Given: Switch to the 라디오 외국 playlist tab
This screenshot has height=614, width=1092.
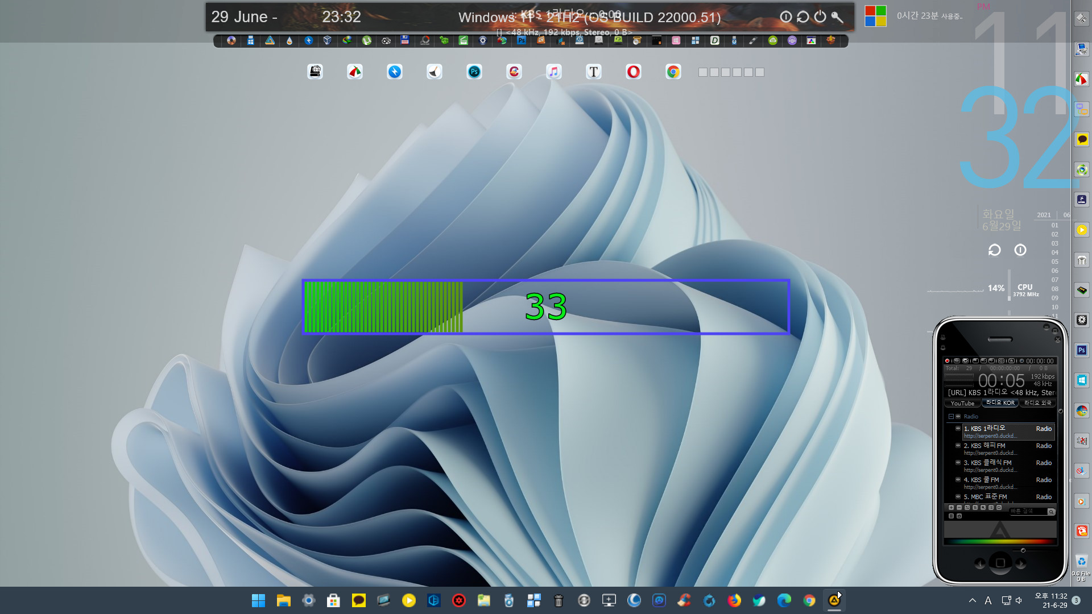Looking at the screenshot, I should tap(1037, 403).
